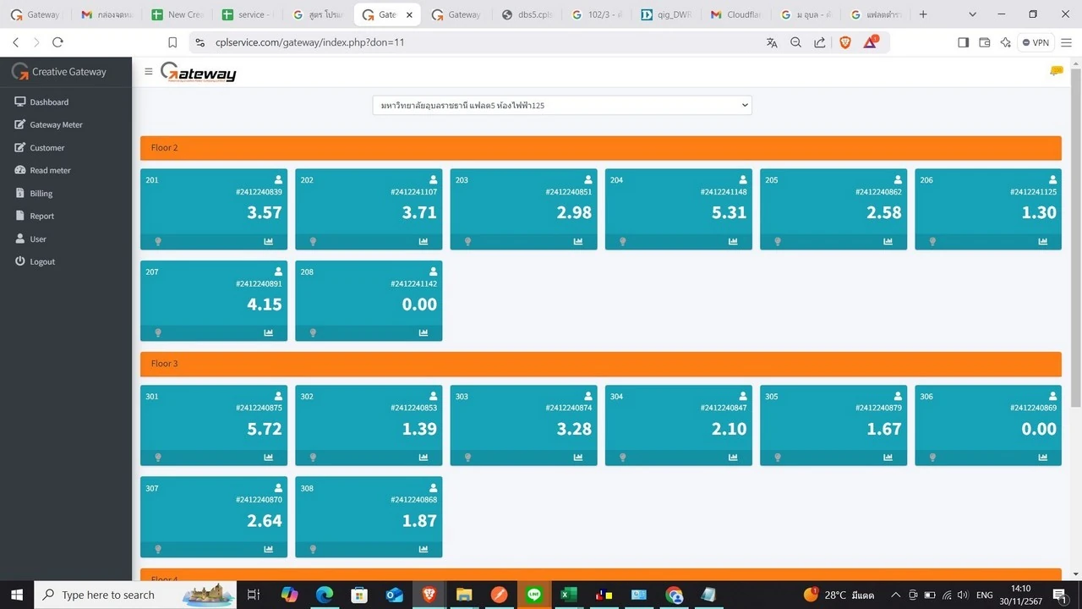
Task: Reload the page in the browser
Action: click(57, 42)
